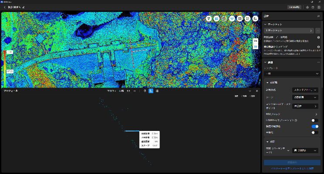Collapse the point cloud subsection triangle
Image resolution: width=324 pixels, height=174 pixels.
(x=267, y=82)
